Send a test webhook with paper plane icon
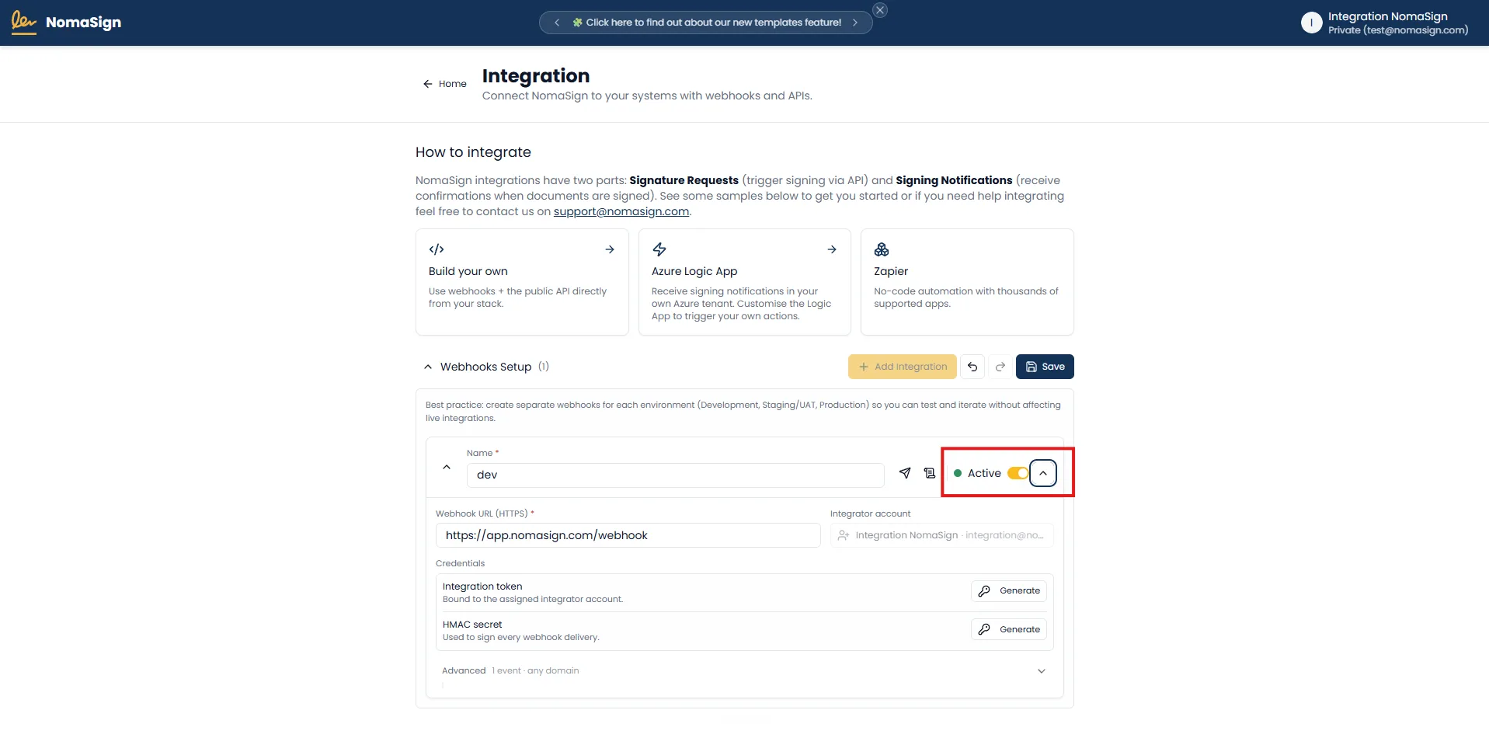The image size is (1489, 731). coord(905,473)
